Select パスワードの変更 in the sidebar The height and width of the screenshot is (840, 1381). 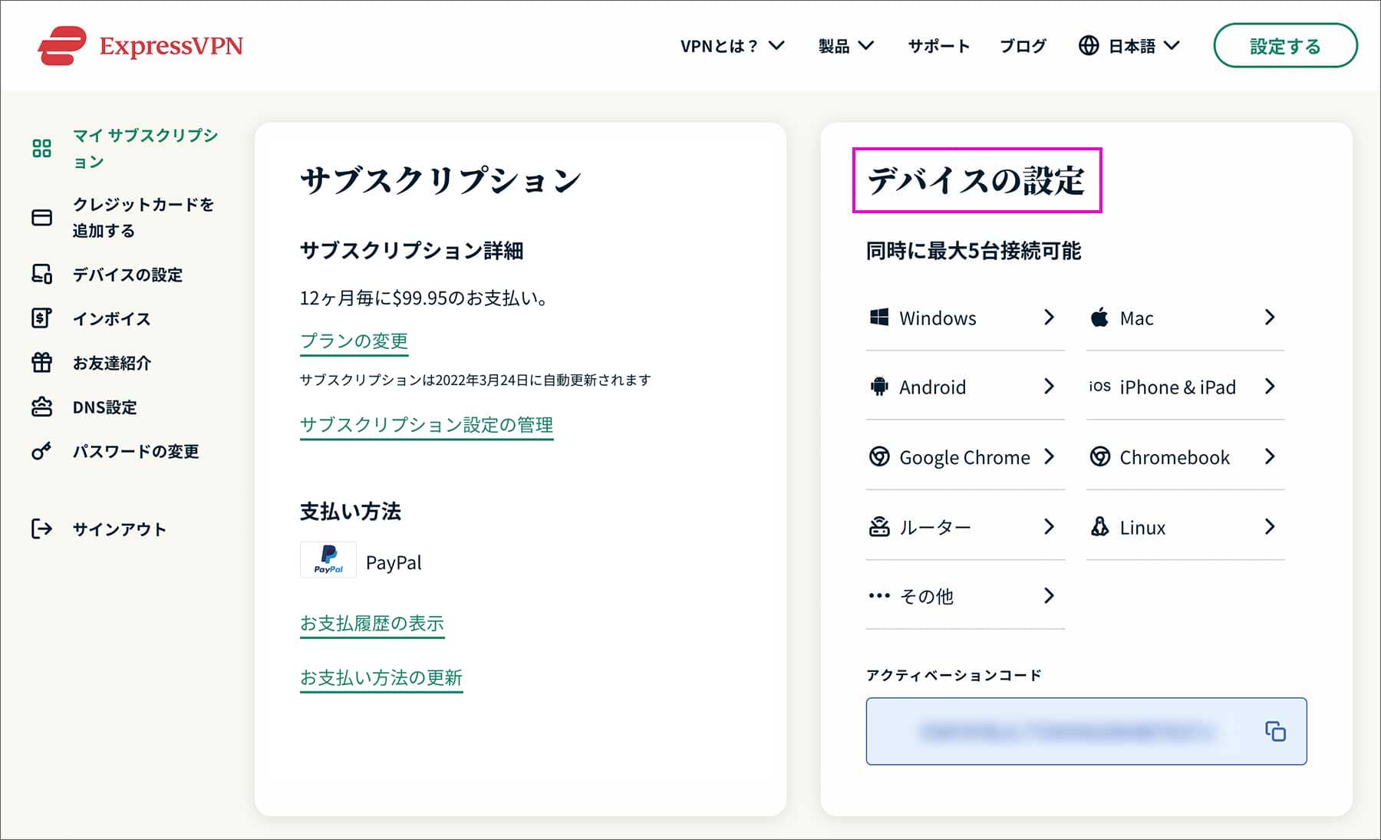point(136,451)
